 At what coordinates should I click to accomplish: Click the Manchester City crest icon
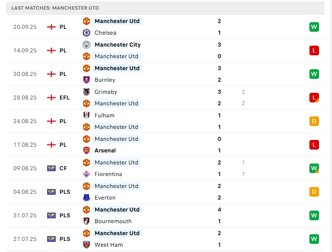click(86, 45)
